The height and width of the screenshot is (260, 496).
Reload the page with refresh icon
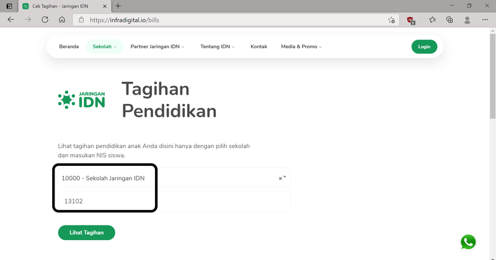[x=45, y=20]
